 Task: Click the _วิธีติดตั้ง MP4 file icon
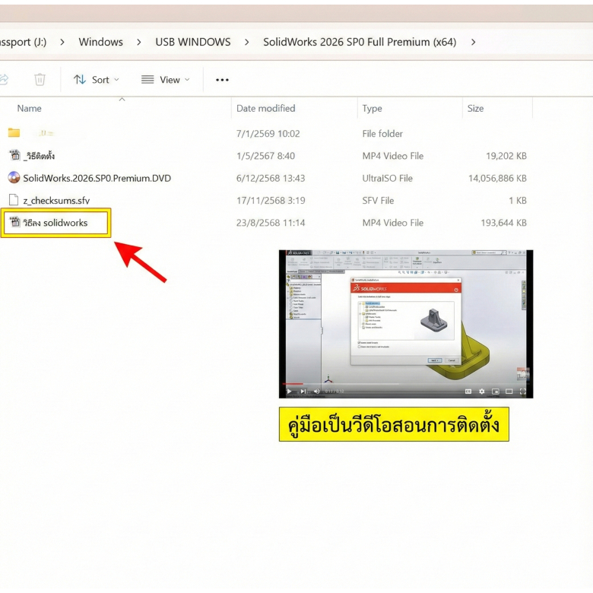click(x=14, y=156)
